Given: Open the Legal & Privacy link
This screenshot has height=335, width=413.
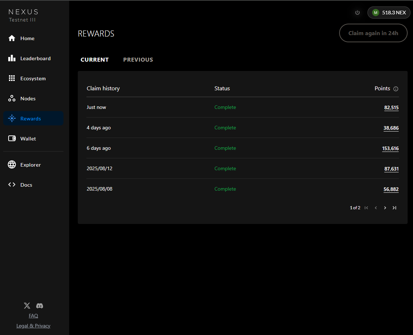Looking at the screenshot, I should 33,326.
